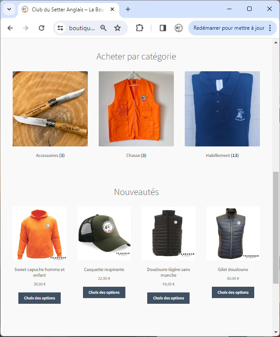Open the Chasse orange vest category image

(x=136, y=109)
